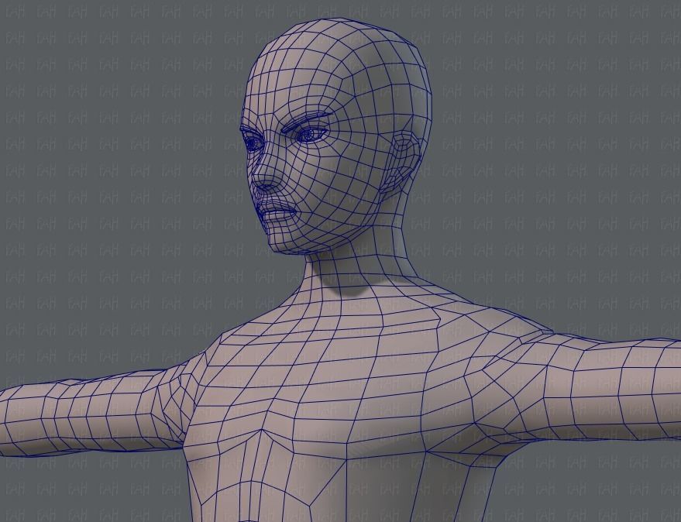The width and height of the screenshot is (681, 522).
Task: Click the fully visible eye of the model
Action: pos(311,135)
